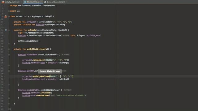Click textView on line 32
198x111 pixels.
coord(35,79)
